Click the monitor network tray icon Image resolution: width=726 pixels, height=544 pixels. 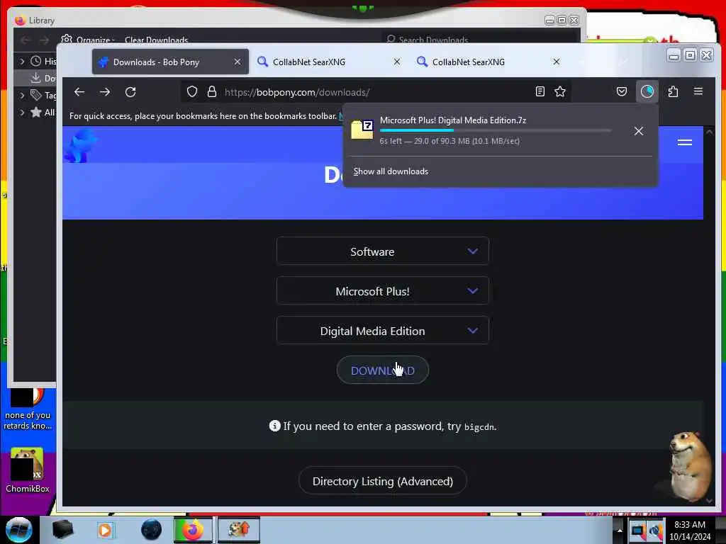[x=637, y=531]
